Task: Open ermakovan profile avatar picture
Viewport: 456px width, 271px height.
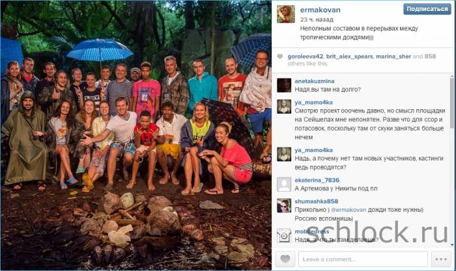Action: click(285, 14)
